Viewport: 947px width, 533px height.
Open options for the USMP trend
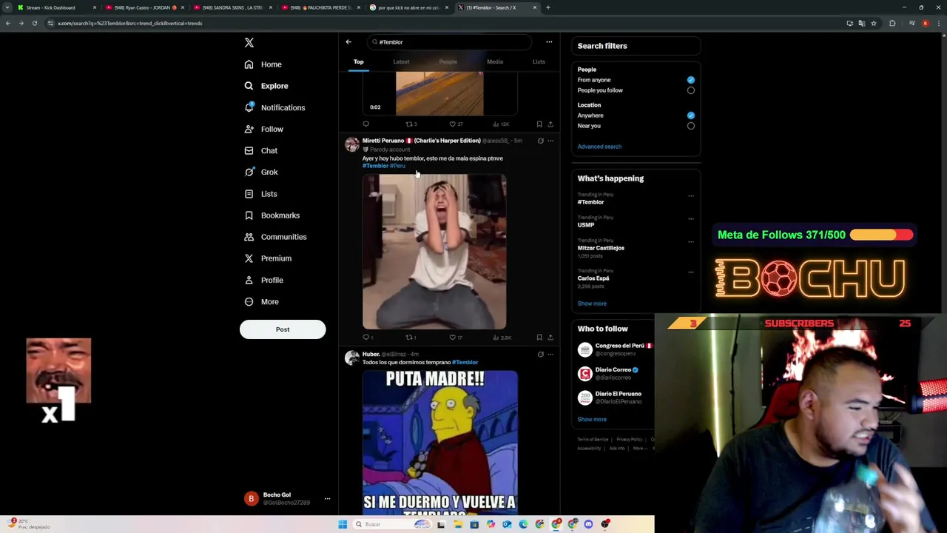[x=691, y=219]
